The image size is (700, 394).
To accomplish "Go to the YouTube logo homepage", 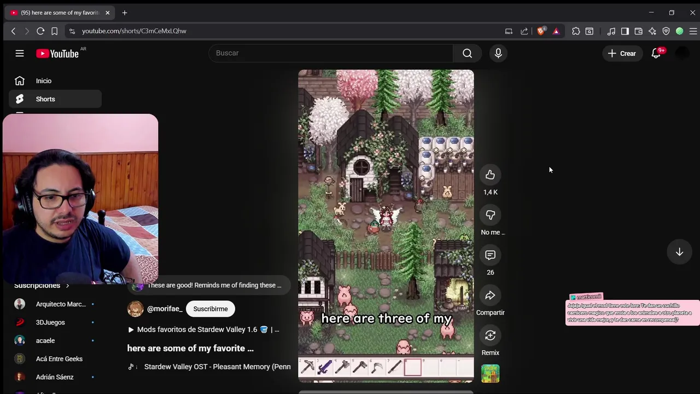I will tap(57, 53).
